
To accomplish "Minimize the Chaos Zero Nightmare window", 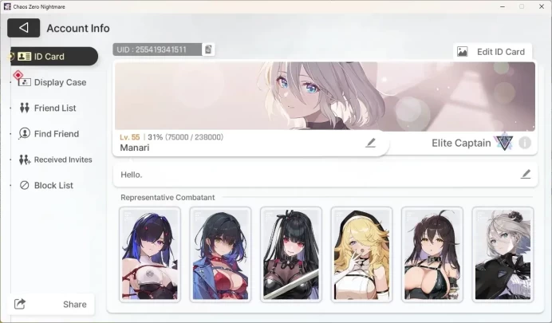I will [x=503, y=6].
